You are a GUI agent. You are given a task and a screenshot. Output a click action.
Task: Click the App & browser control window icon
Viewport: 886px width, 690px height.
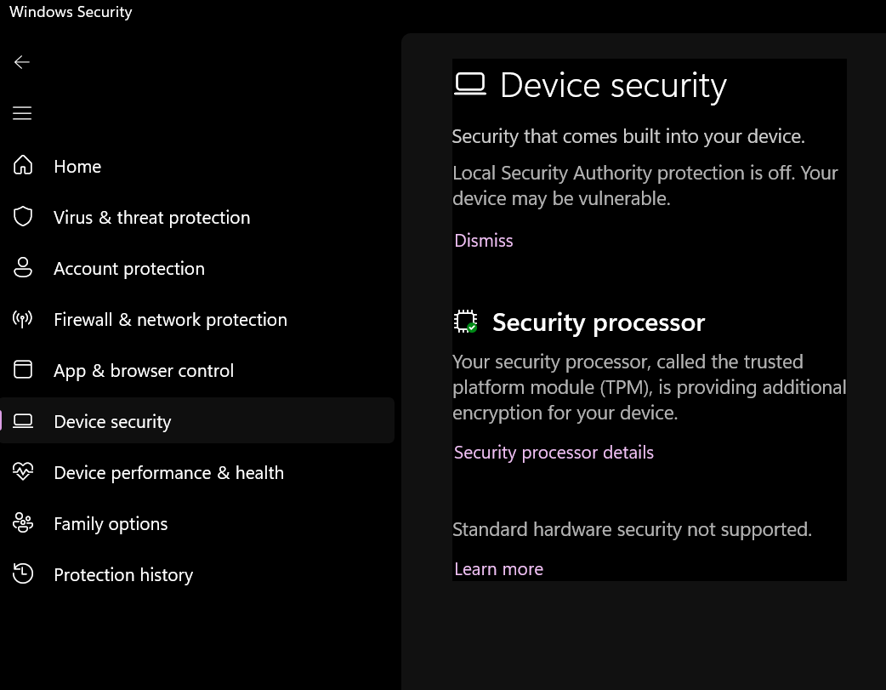pyautogui.click(x=23, y=370)
